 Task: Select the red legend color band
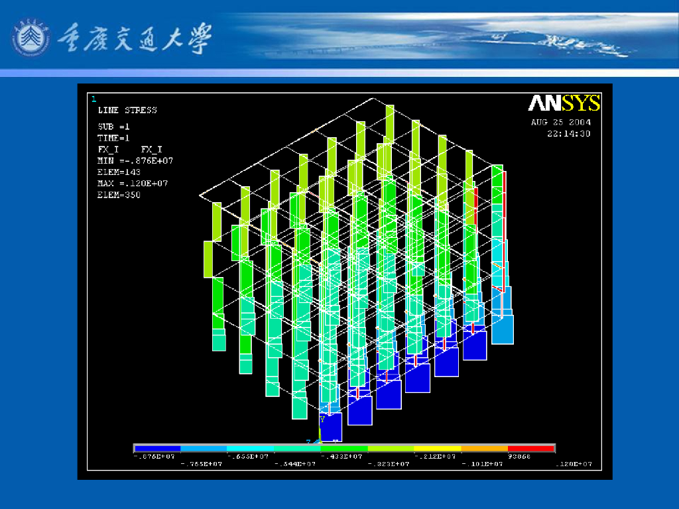(531, 449)
